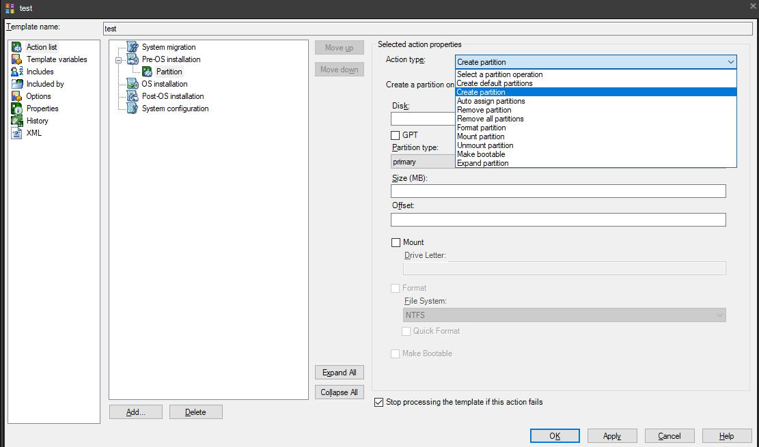The image size is (759, 447).
Task: Select the Template variables icon
Action: coord(17,59)
